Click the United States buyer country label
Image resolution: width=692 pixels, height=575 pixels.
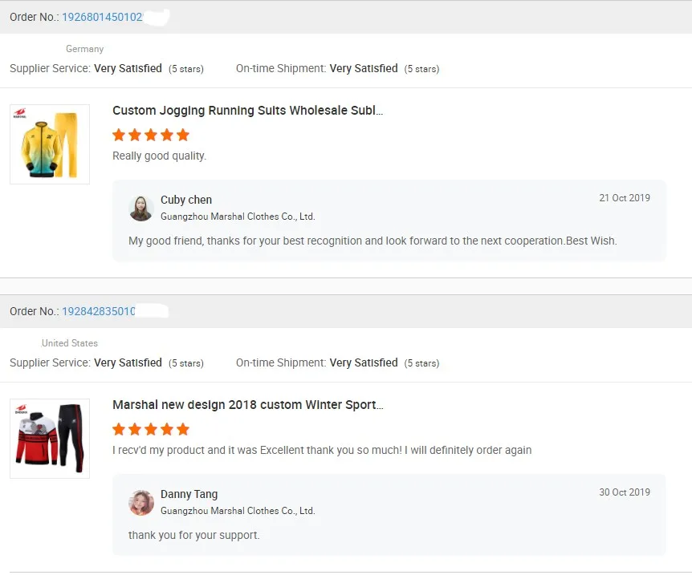click(70, 343)
